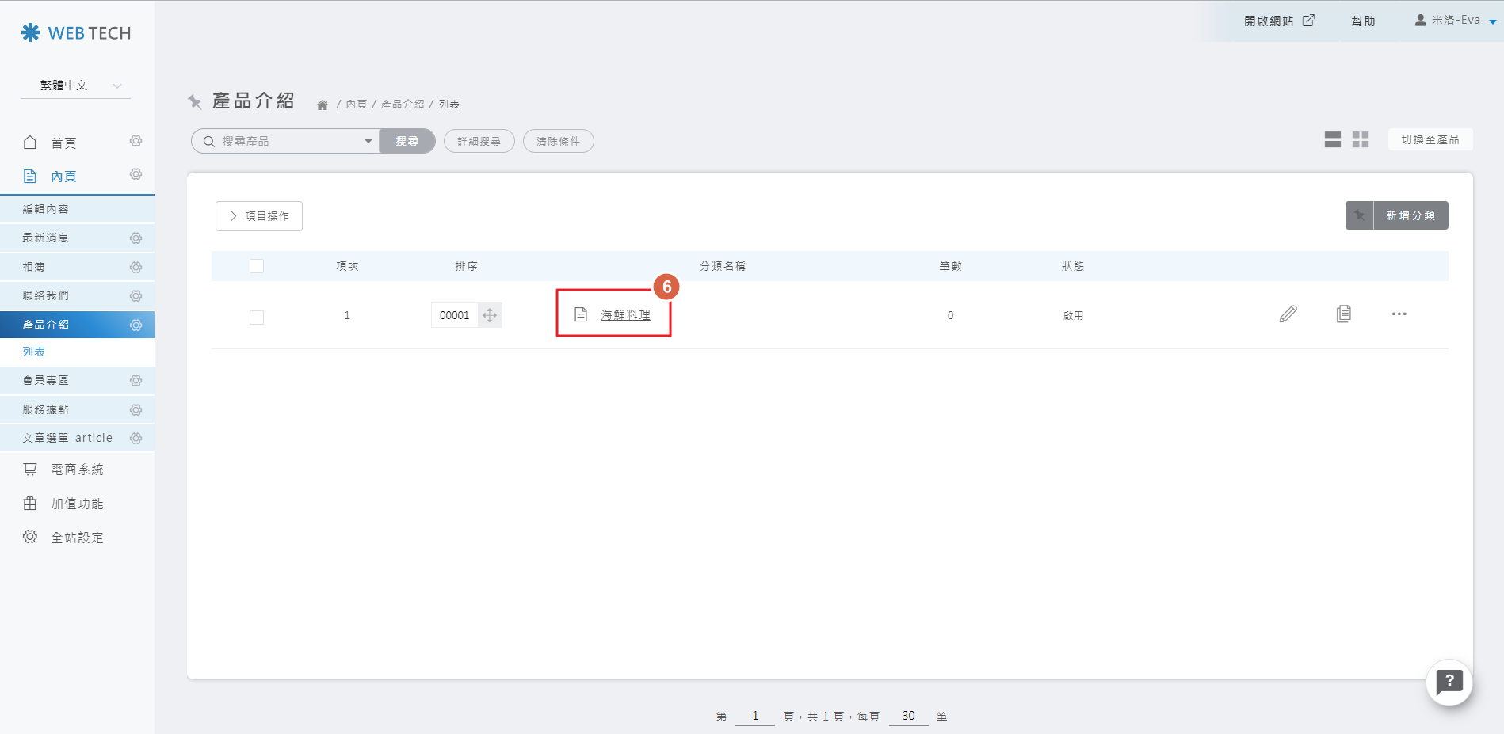Expand the search box dropdown arrow

point(368,141)
